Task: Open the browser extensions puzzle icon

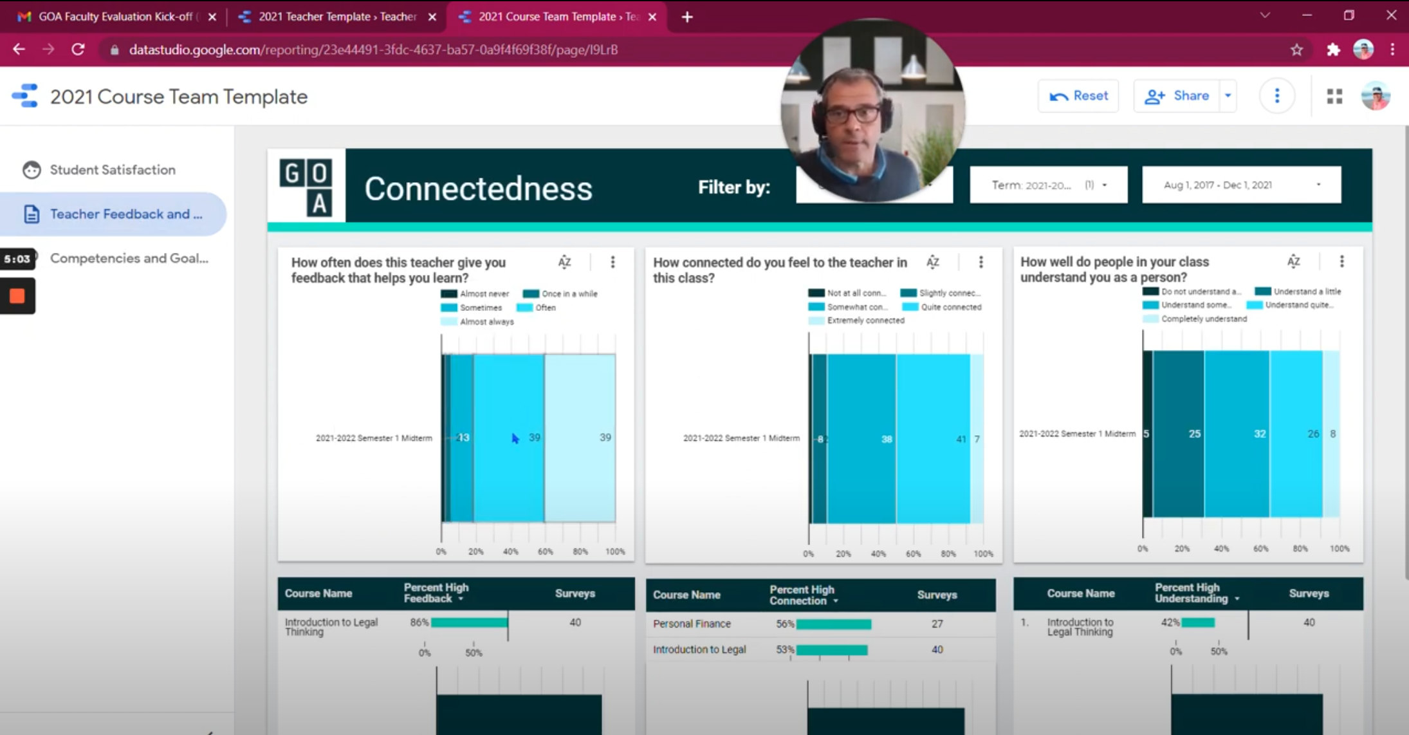Action: click(x=1333, y=50)
